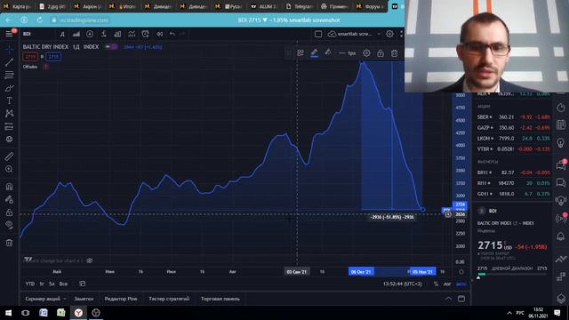Select the SBER row in the watchlist

[513, 116]
